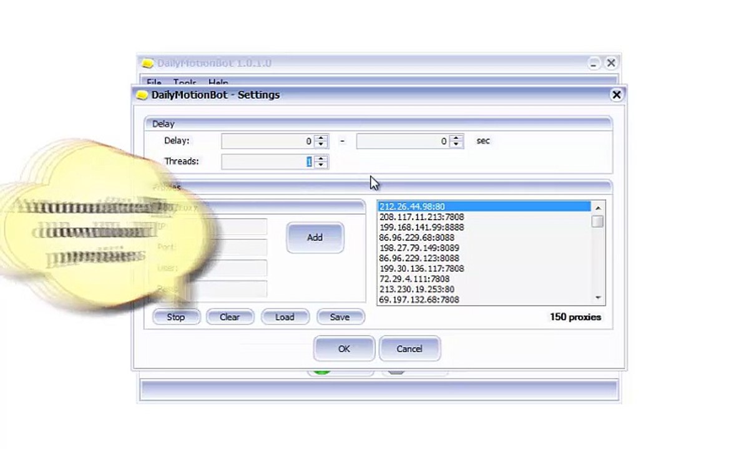749x449 pixels.
Task: Minimize the DailyMotionBot main window
Action: pos(594,63)
